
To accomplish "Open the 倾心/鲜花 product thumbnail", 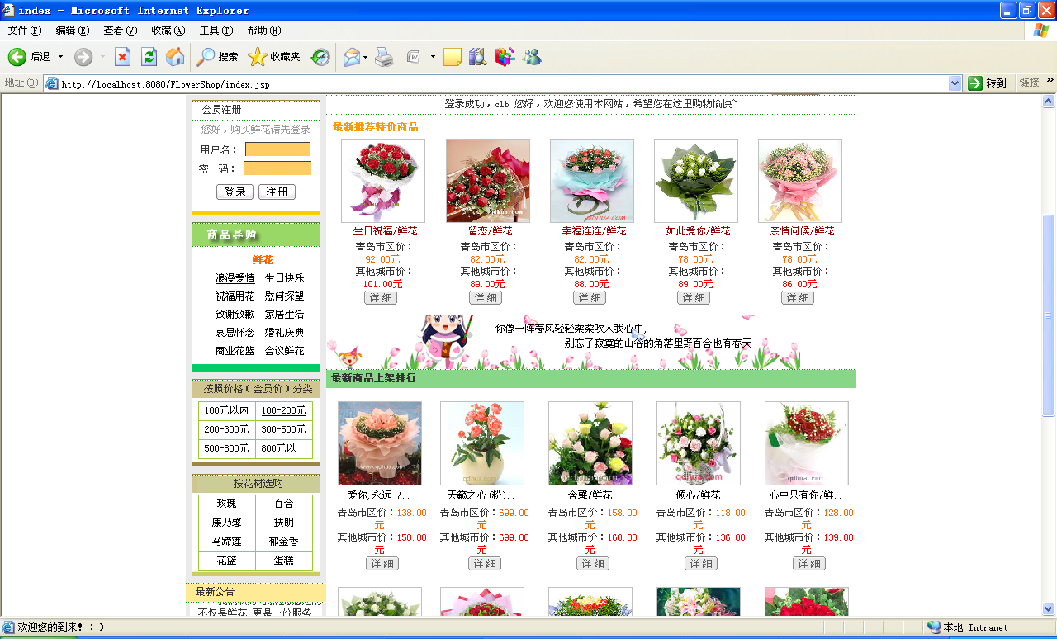I will coord(699,443).
